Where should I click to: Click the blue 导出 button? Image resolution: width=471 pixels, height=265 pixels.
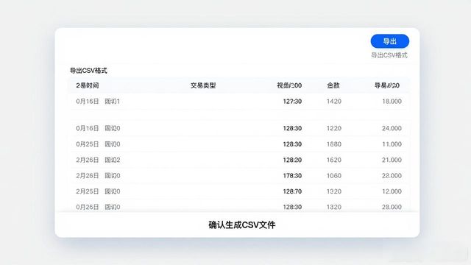pyautogui.click(x=389, y=41)
